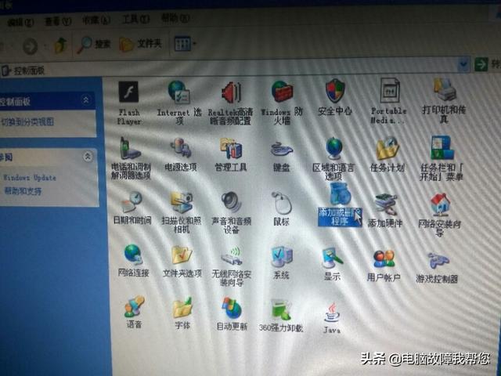The width and height of the screenshot is (501, 376).
Task: Click the Up folder toolbar icon
Action: [x=61, y=45]
